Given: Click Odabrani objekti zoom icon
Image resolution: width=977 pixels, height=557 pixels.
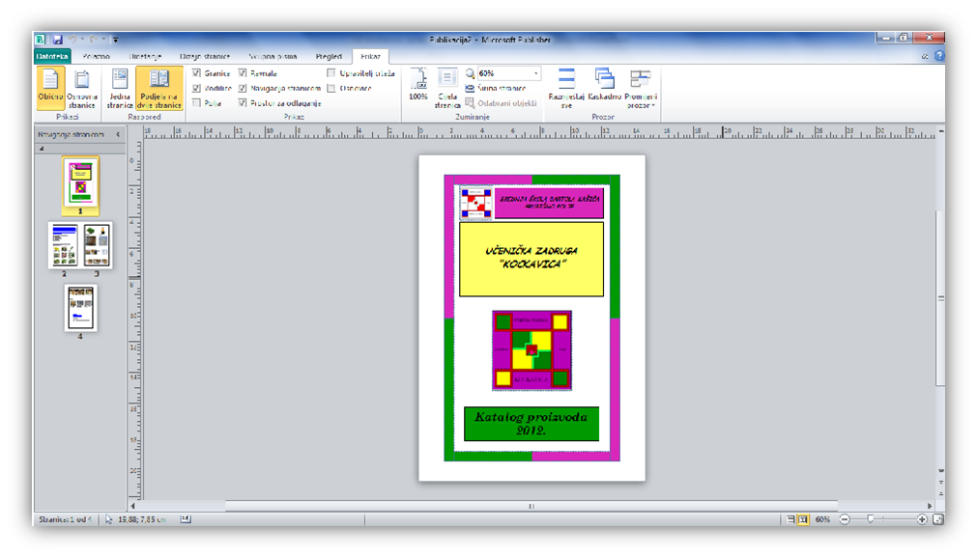Looking at the screenshot, I should pos(470,102).
